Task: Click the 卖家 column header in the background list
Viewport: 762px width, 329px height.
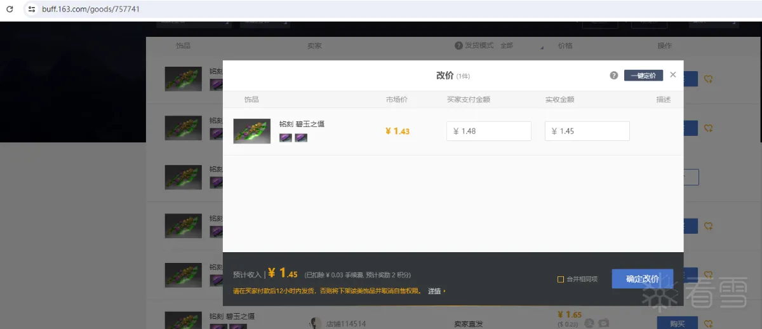Action: (314, 46)
